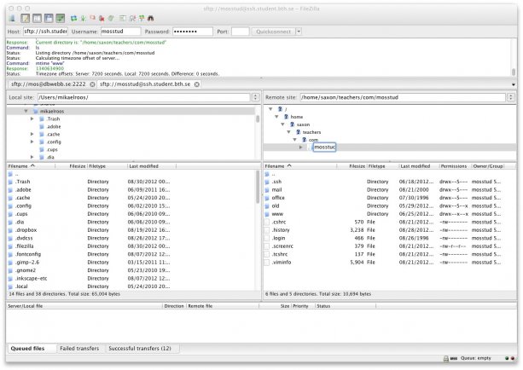Viewport: 523px width, 370px height.
Task: Click the Quickconnect button
Action: 273,32
